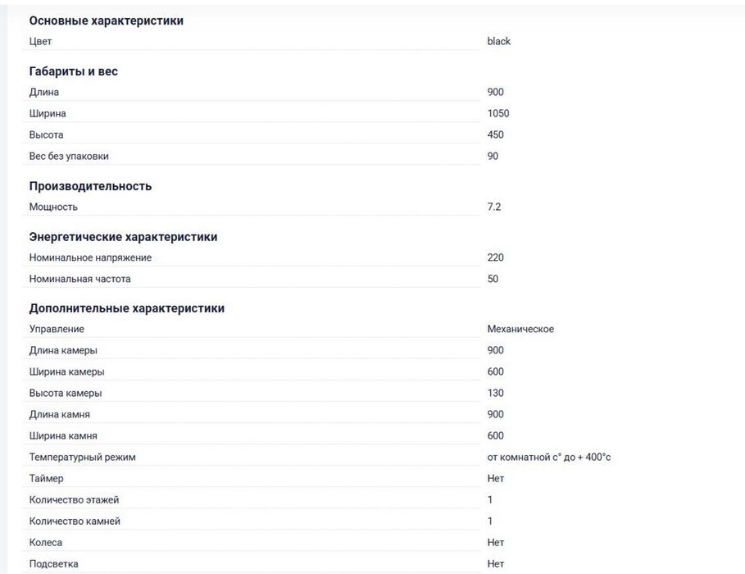745x574 pixels.
Task: Click the 'Производительность' section heading
Action: pos(90,186)
